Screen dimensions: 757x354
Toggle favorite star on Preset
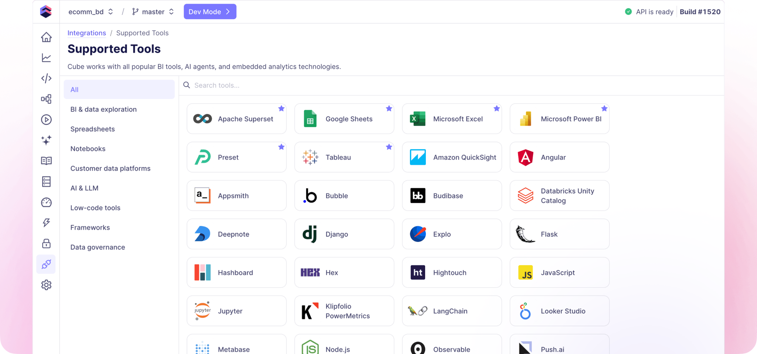(281, 147)
